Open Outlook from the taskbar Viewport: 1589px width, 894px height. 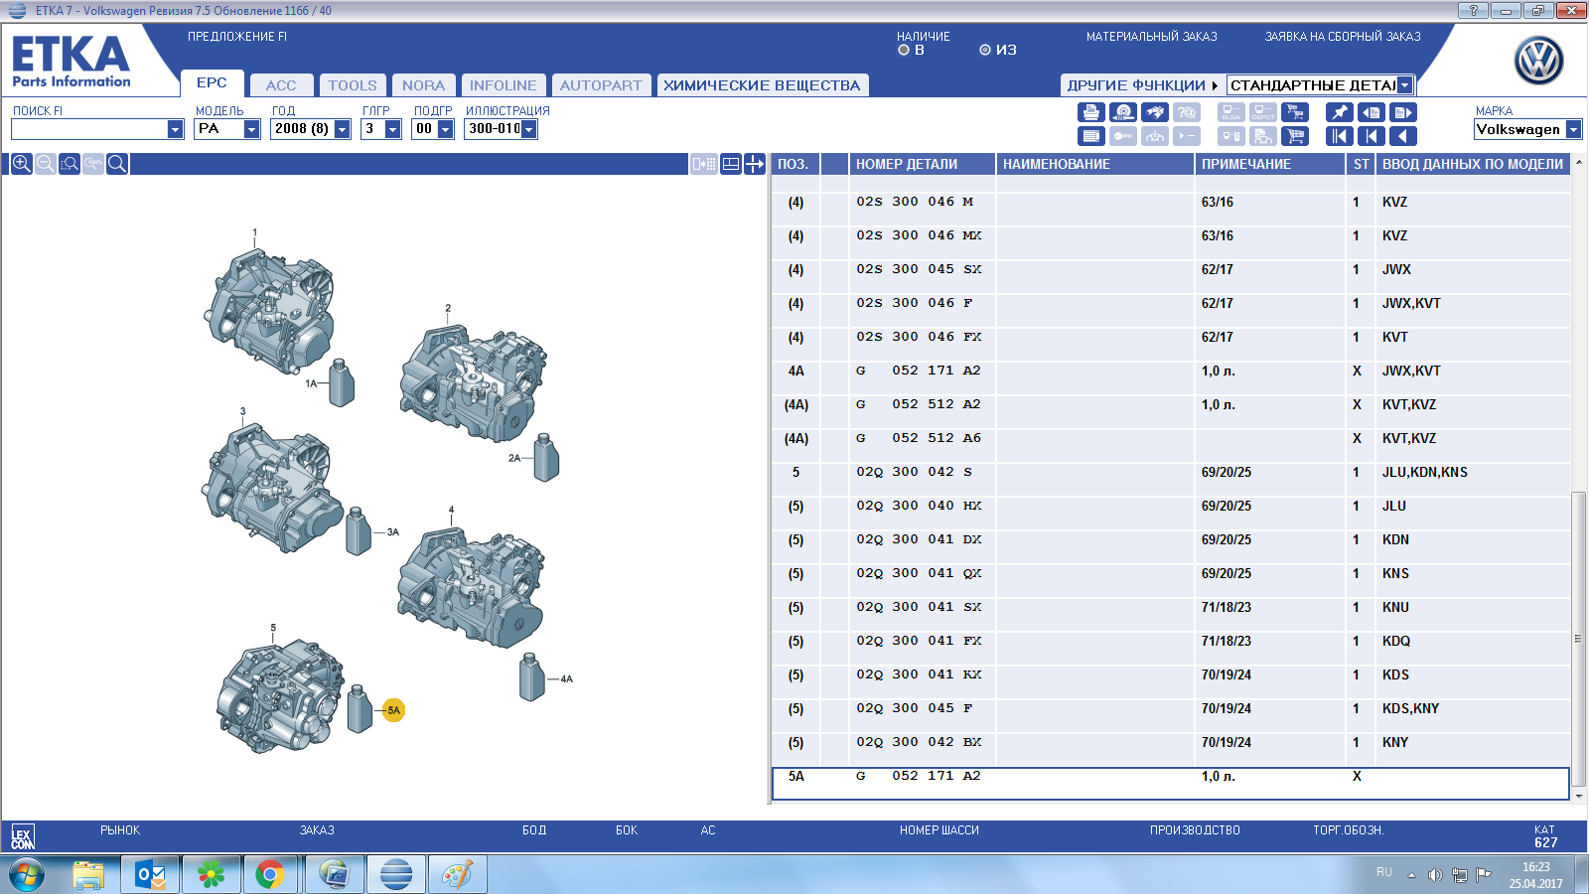click(x=150, y=875)
